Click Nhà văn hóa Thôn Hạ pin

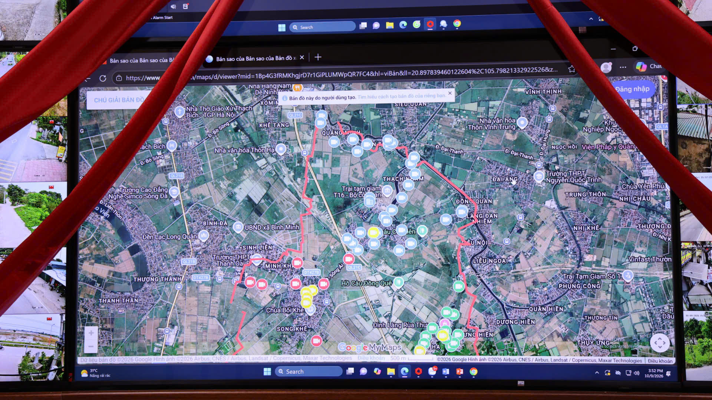point(281,149)
